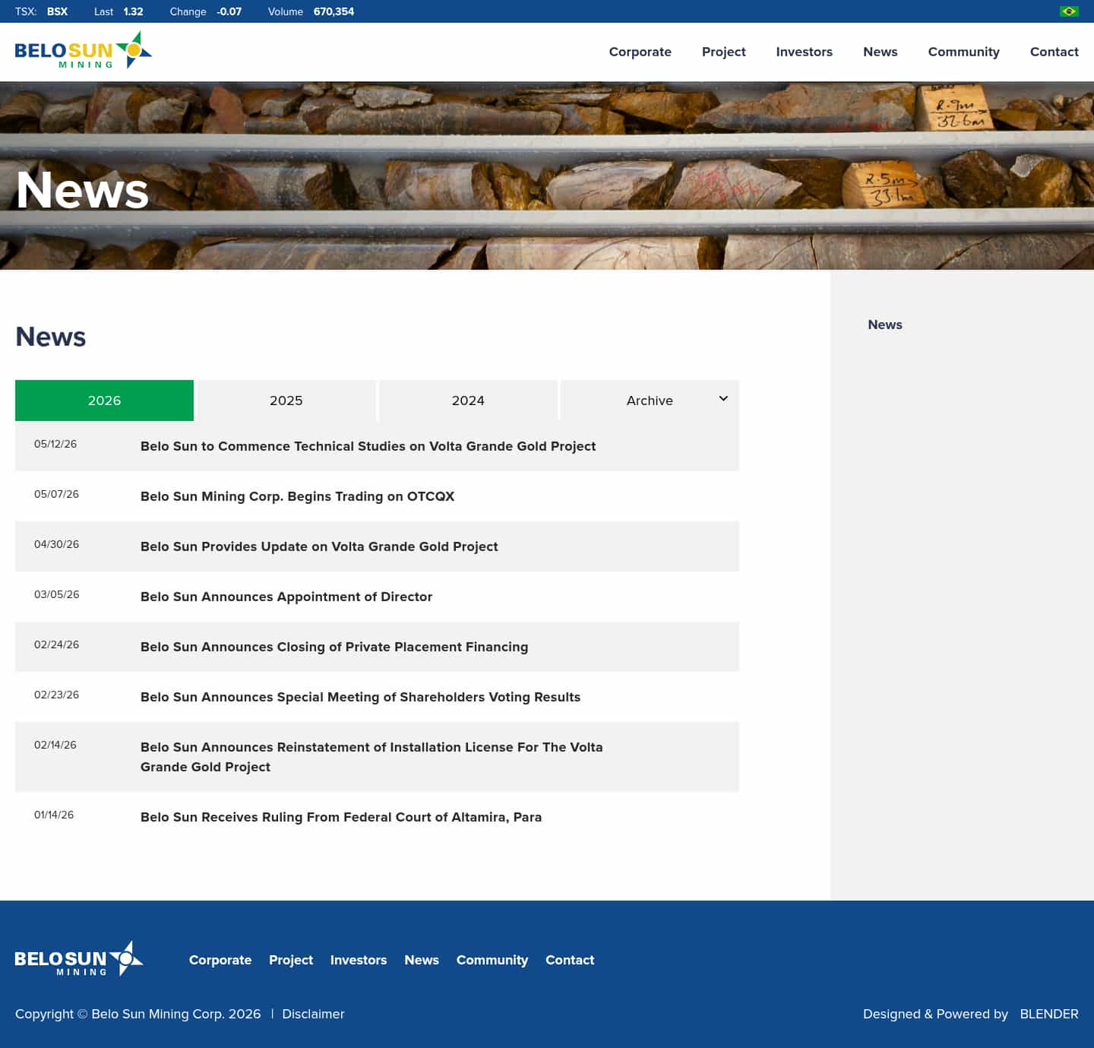
Task: Open the Belo Sun Mining header logo
Action: tap(84, 50)
